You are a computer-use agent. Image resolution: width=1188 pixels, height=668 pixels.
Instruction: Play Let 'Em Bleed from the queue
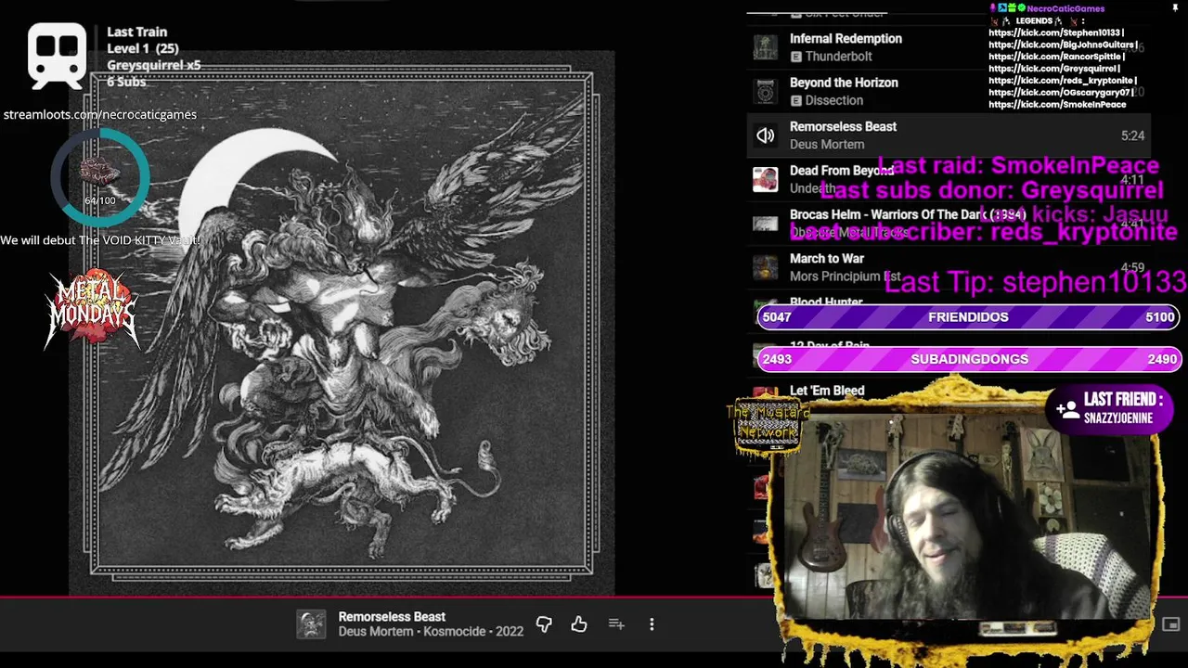(x=827, y=391)
